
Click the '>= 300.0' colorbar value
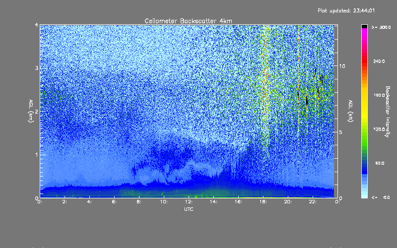(381, 27)
